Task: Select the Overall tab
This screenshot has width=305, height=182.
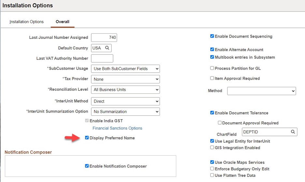Action: pos(62,22)
